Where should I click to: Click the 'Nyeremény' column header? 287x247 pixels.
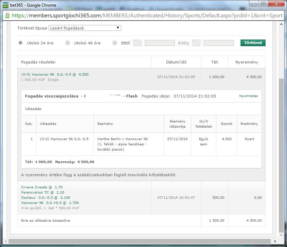(x=246, y=62)
